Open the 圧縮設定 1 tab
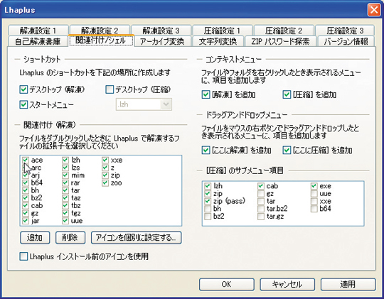Image resolution: width=384 pixels, height=299 pixels. [222, 31]
